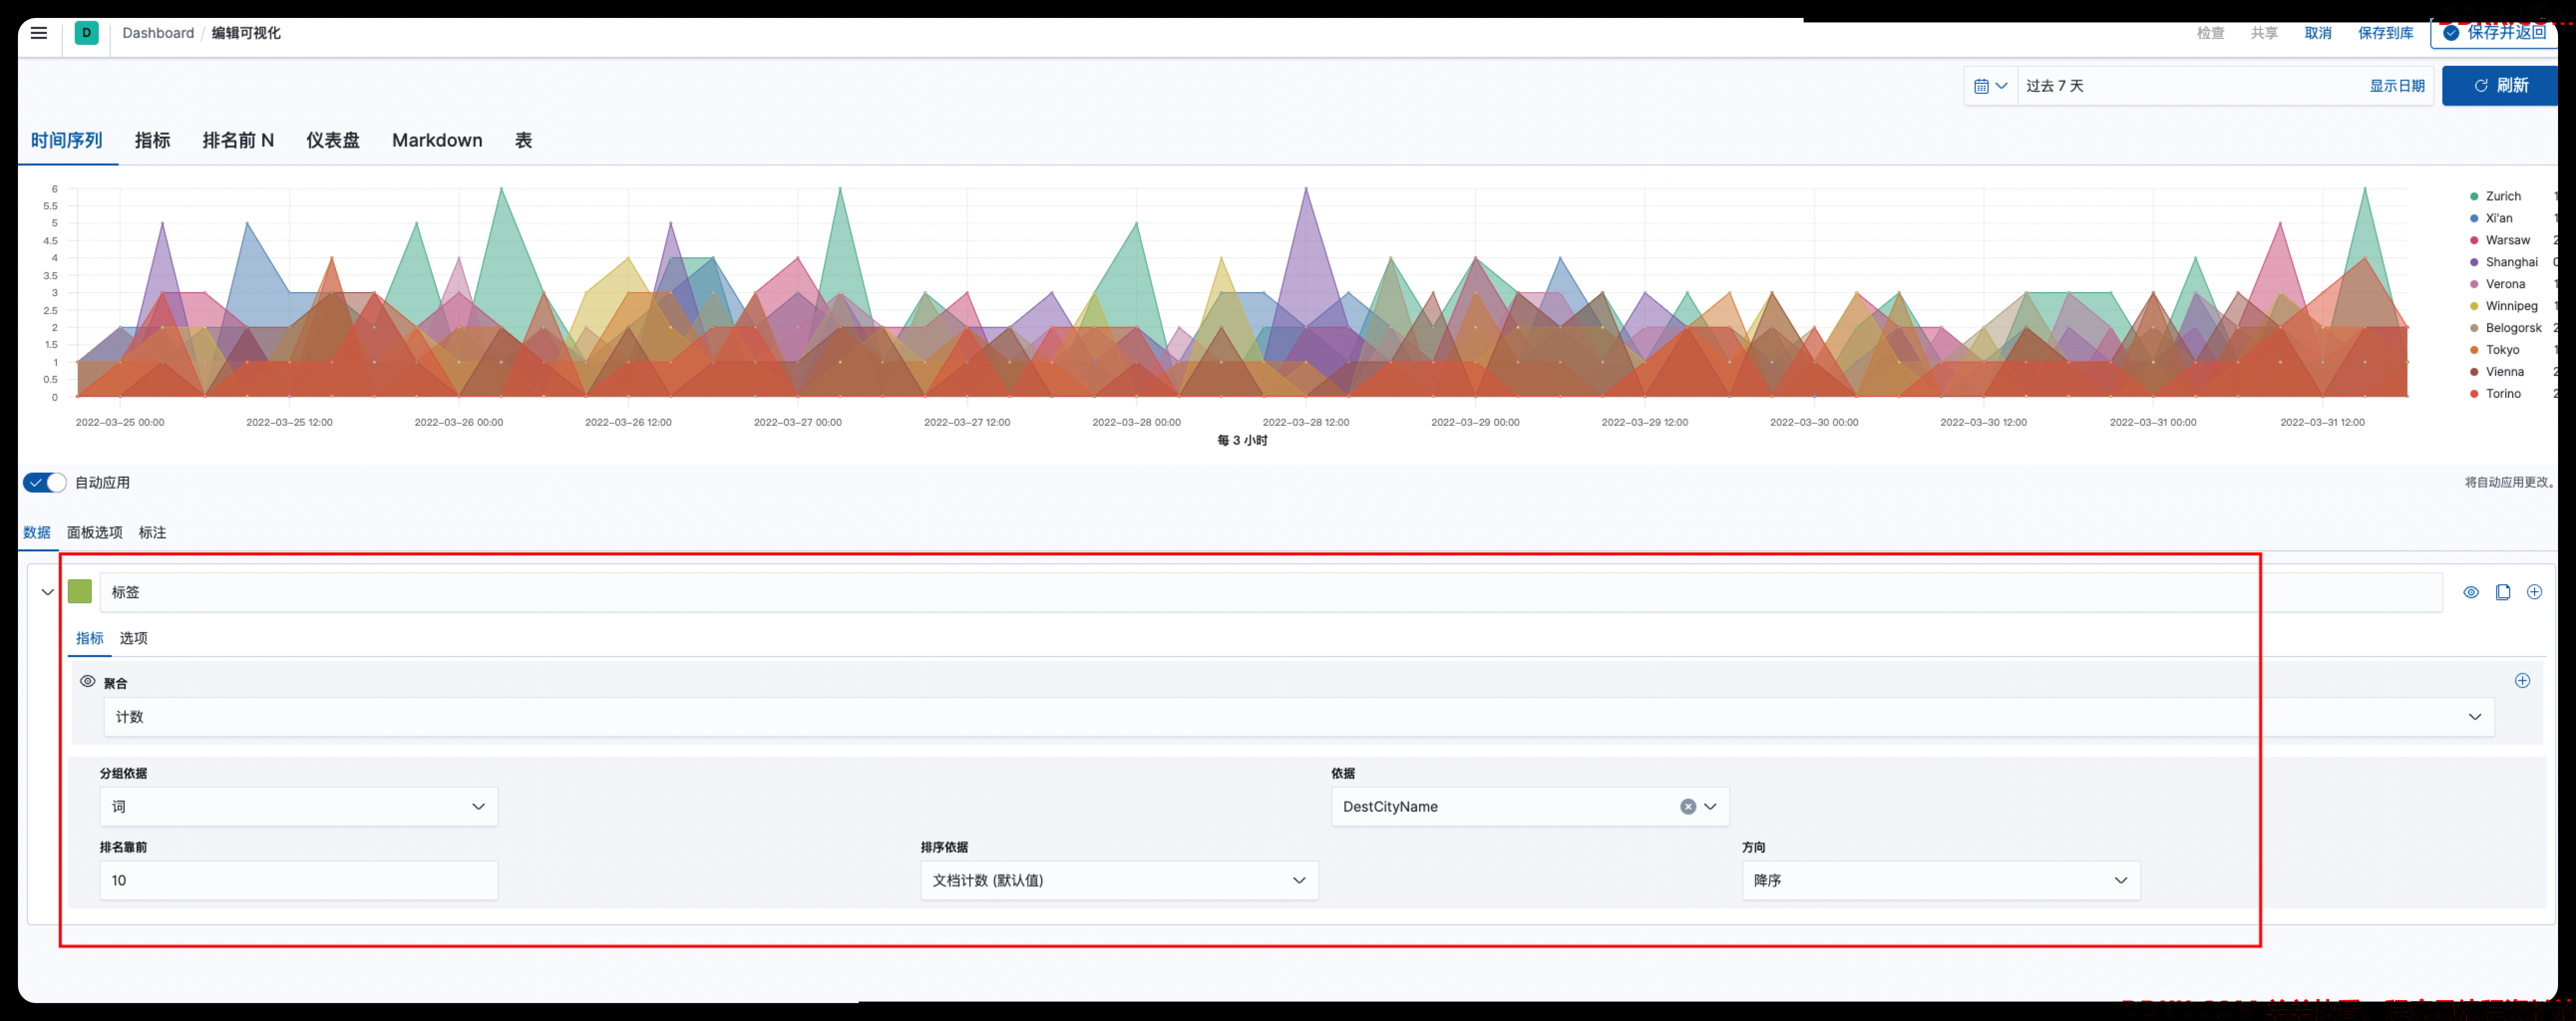This screenshot has width=2576, height=1021.
Task: Select the 标注 tab
Action: click(153, 533)
